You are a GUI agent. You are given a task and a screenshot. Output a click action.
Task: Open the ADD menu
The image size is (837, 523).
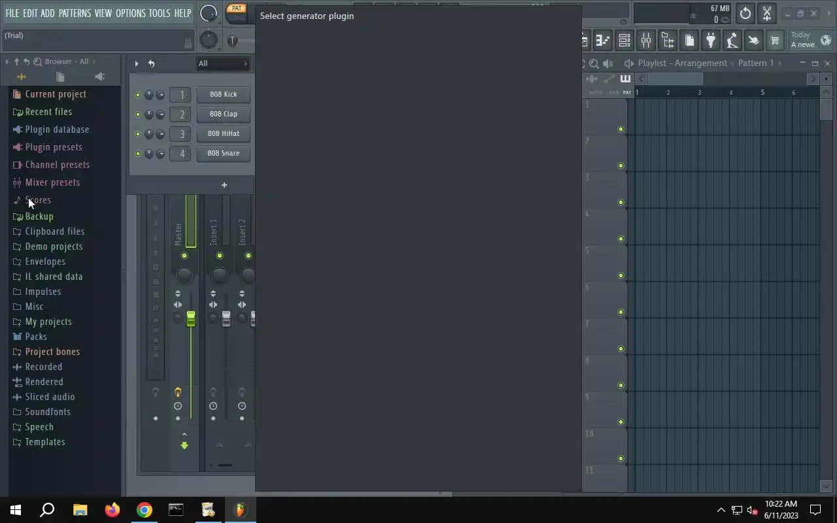48,13
